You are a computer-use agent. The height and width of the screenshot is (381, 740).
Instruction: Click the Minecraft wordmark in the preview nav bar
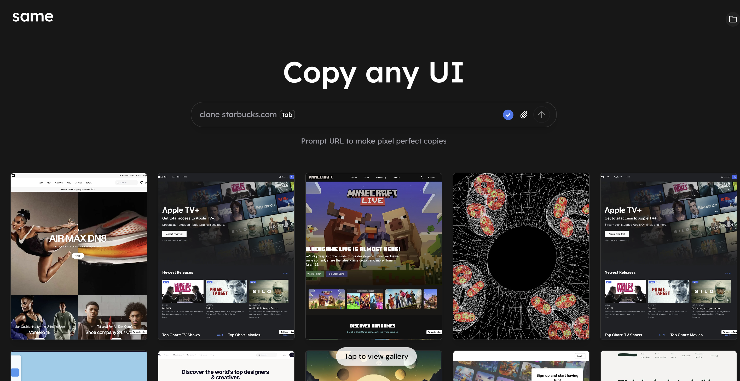pyautogui.click(x=321, y=177)
